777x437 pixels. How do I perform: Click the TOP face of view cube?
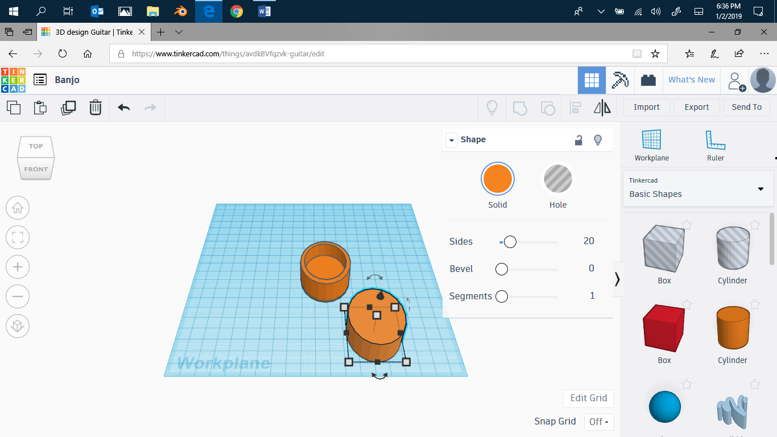click(x=36, y=146)
